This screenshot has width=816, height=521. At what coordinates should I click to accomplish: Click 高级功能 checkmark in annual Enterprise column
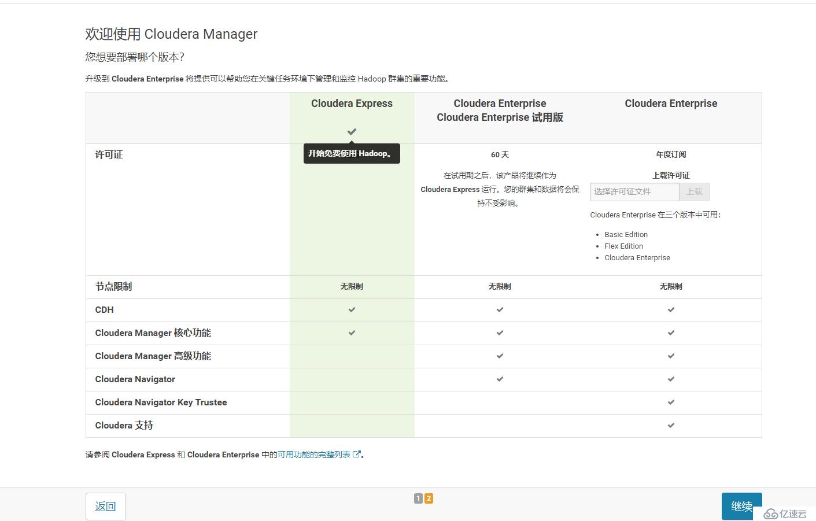click(671, 356)
